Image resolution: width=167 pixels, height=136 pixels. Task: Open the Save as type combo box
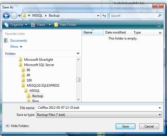(99, 115)
